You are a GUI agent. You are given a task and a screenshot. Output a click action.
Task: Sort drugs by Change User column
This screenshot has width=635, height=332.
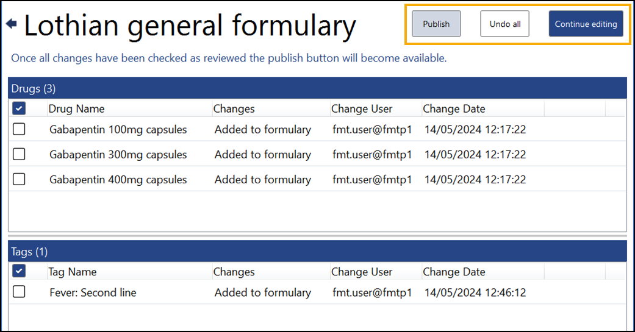[x=362, y=109]
